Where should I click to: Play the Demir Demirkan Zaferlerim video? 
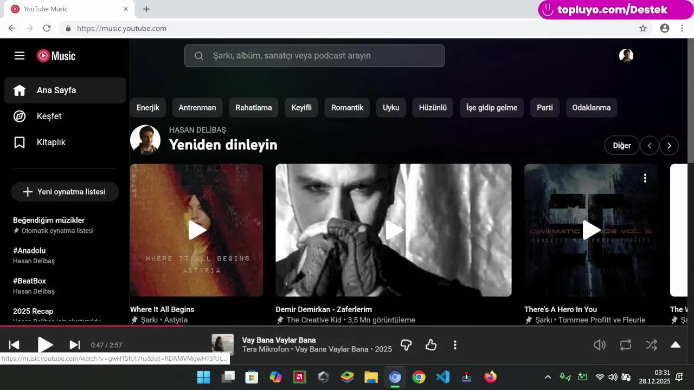(394, 230)
